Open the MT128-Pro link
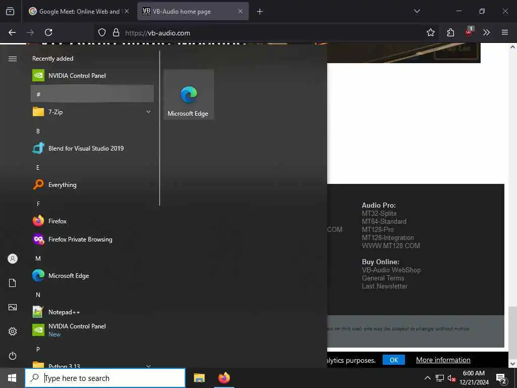The image size is (517, 388). tap(378, 230)
